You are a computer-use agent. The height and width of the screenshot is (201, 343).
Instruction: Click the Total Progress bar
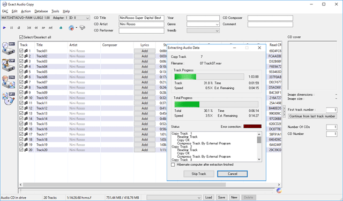[x=216, y=104]
